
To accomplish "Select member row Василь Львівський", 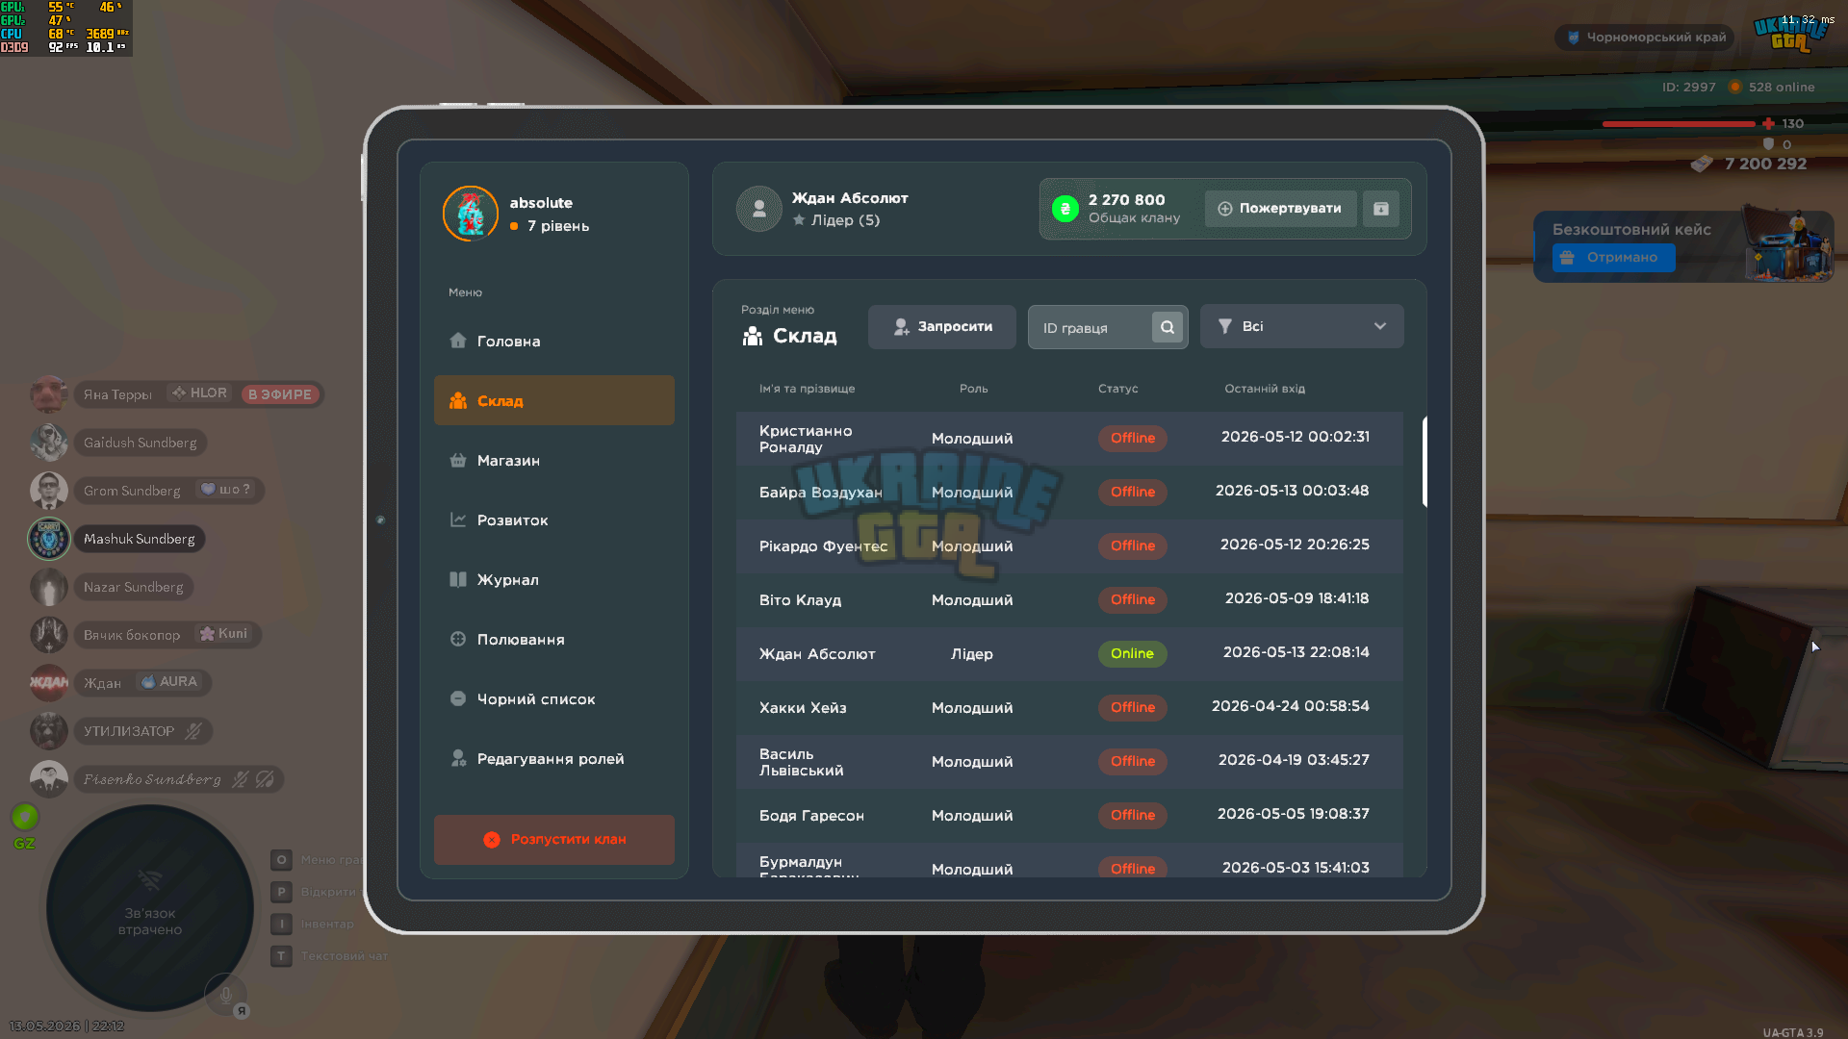I will point(1069,762).
